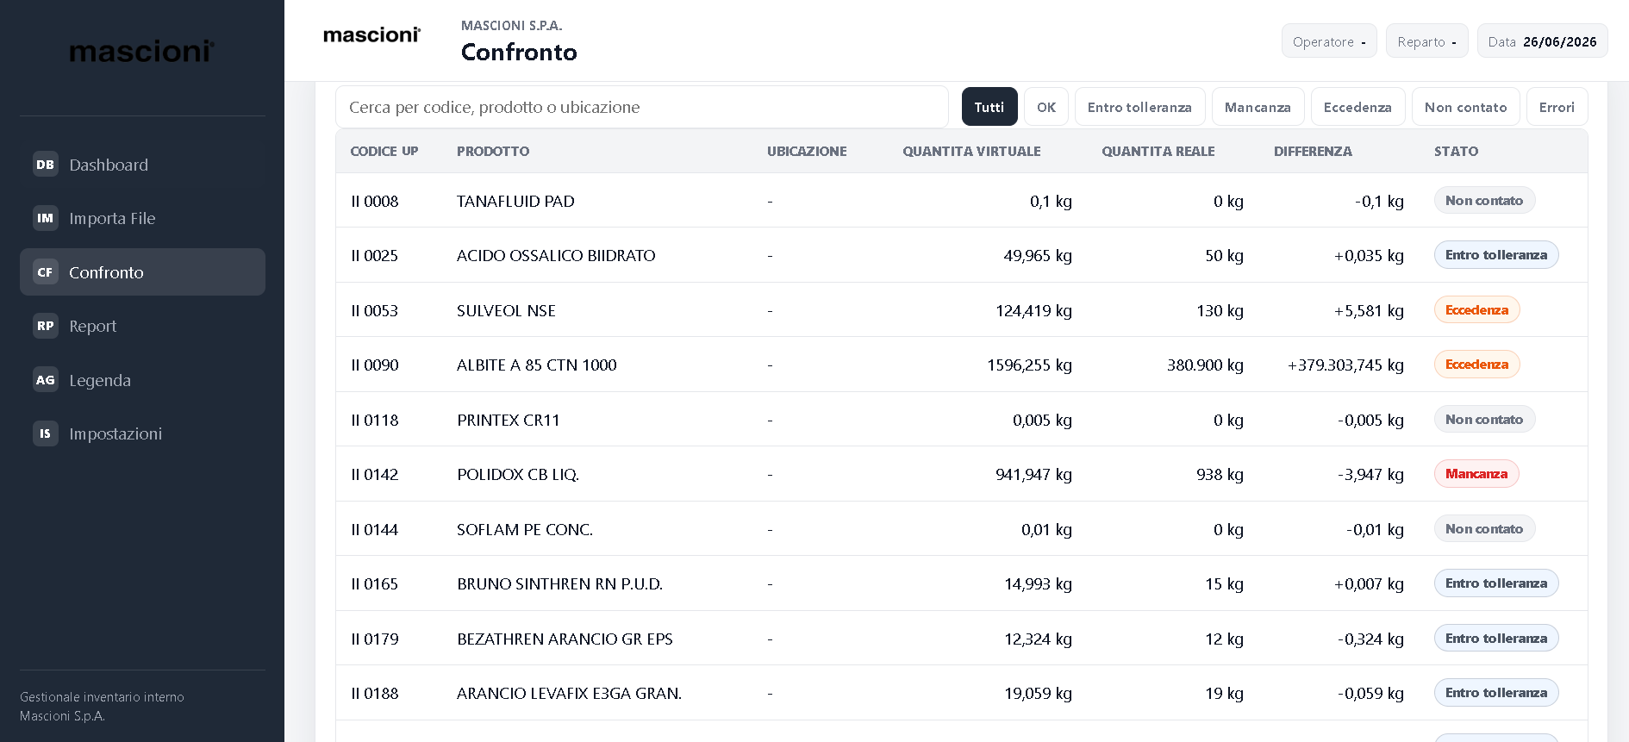This screenshot has width=1629, height=742.
Task: Click the CF Confronto icon badge
Action: point(45,272)
